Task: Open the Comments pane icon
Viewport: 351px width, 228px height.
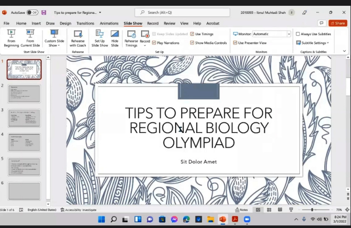Action: [322, 23]
